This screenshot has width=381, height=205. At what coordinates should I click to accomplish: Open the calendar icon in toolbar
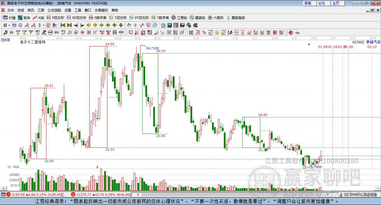[163, 25]
